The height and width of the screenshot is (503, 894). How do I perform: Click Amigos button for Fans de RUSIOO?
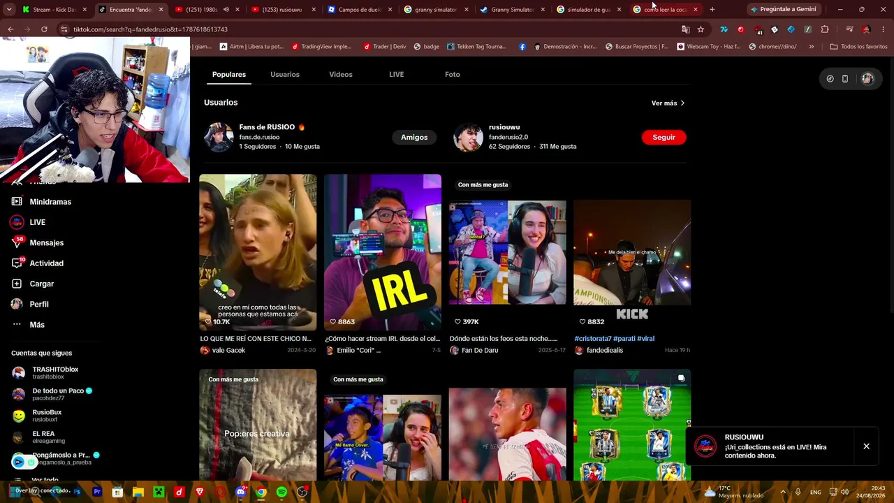pos(414,138)
